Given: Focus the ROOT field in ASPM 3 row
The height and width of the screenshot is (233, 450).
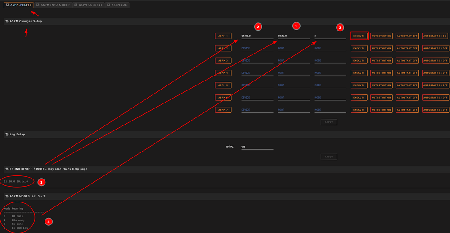Looking at the screenshot, I should pyautogui.click(x=293, y=61).
